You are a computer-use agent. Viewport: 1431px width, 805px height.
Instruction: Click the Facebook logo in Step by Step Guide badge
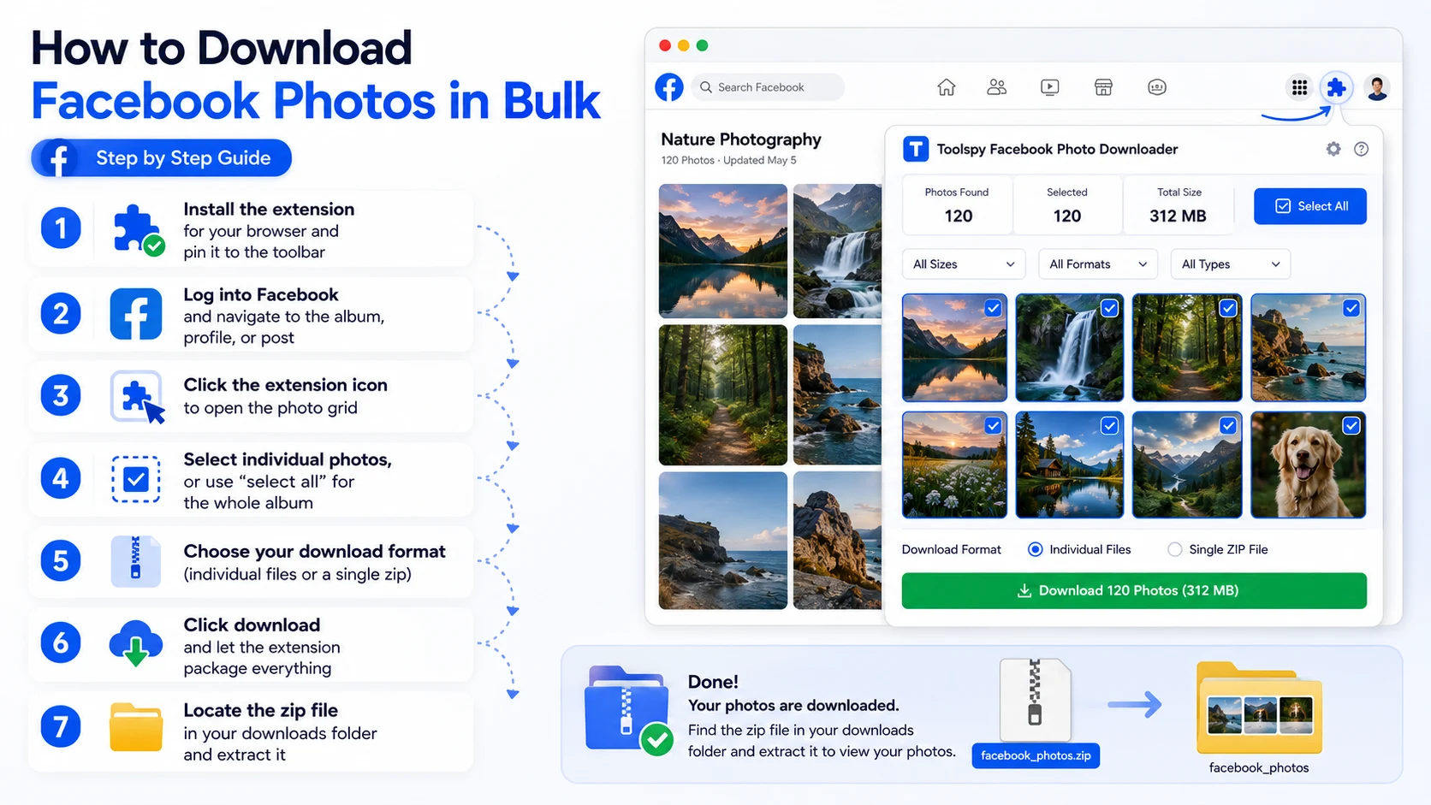click(59, 158)
